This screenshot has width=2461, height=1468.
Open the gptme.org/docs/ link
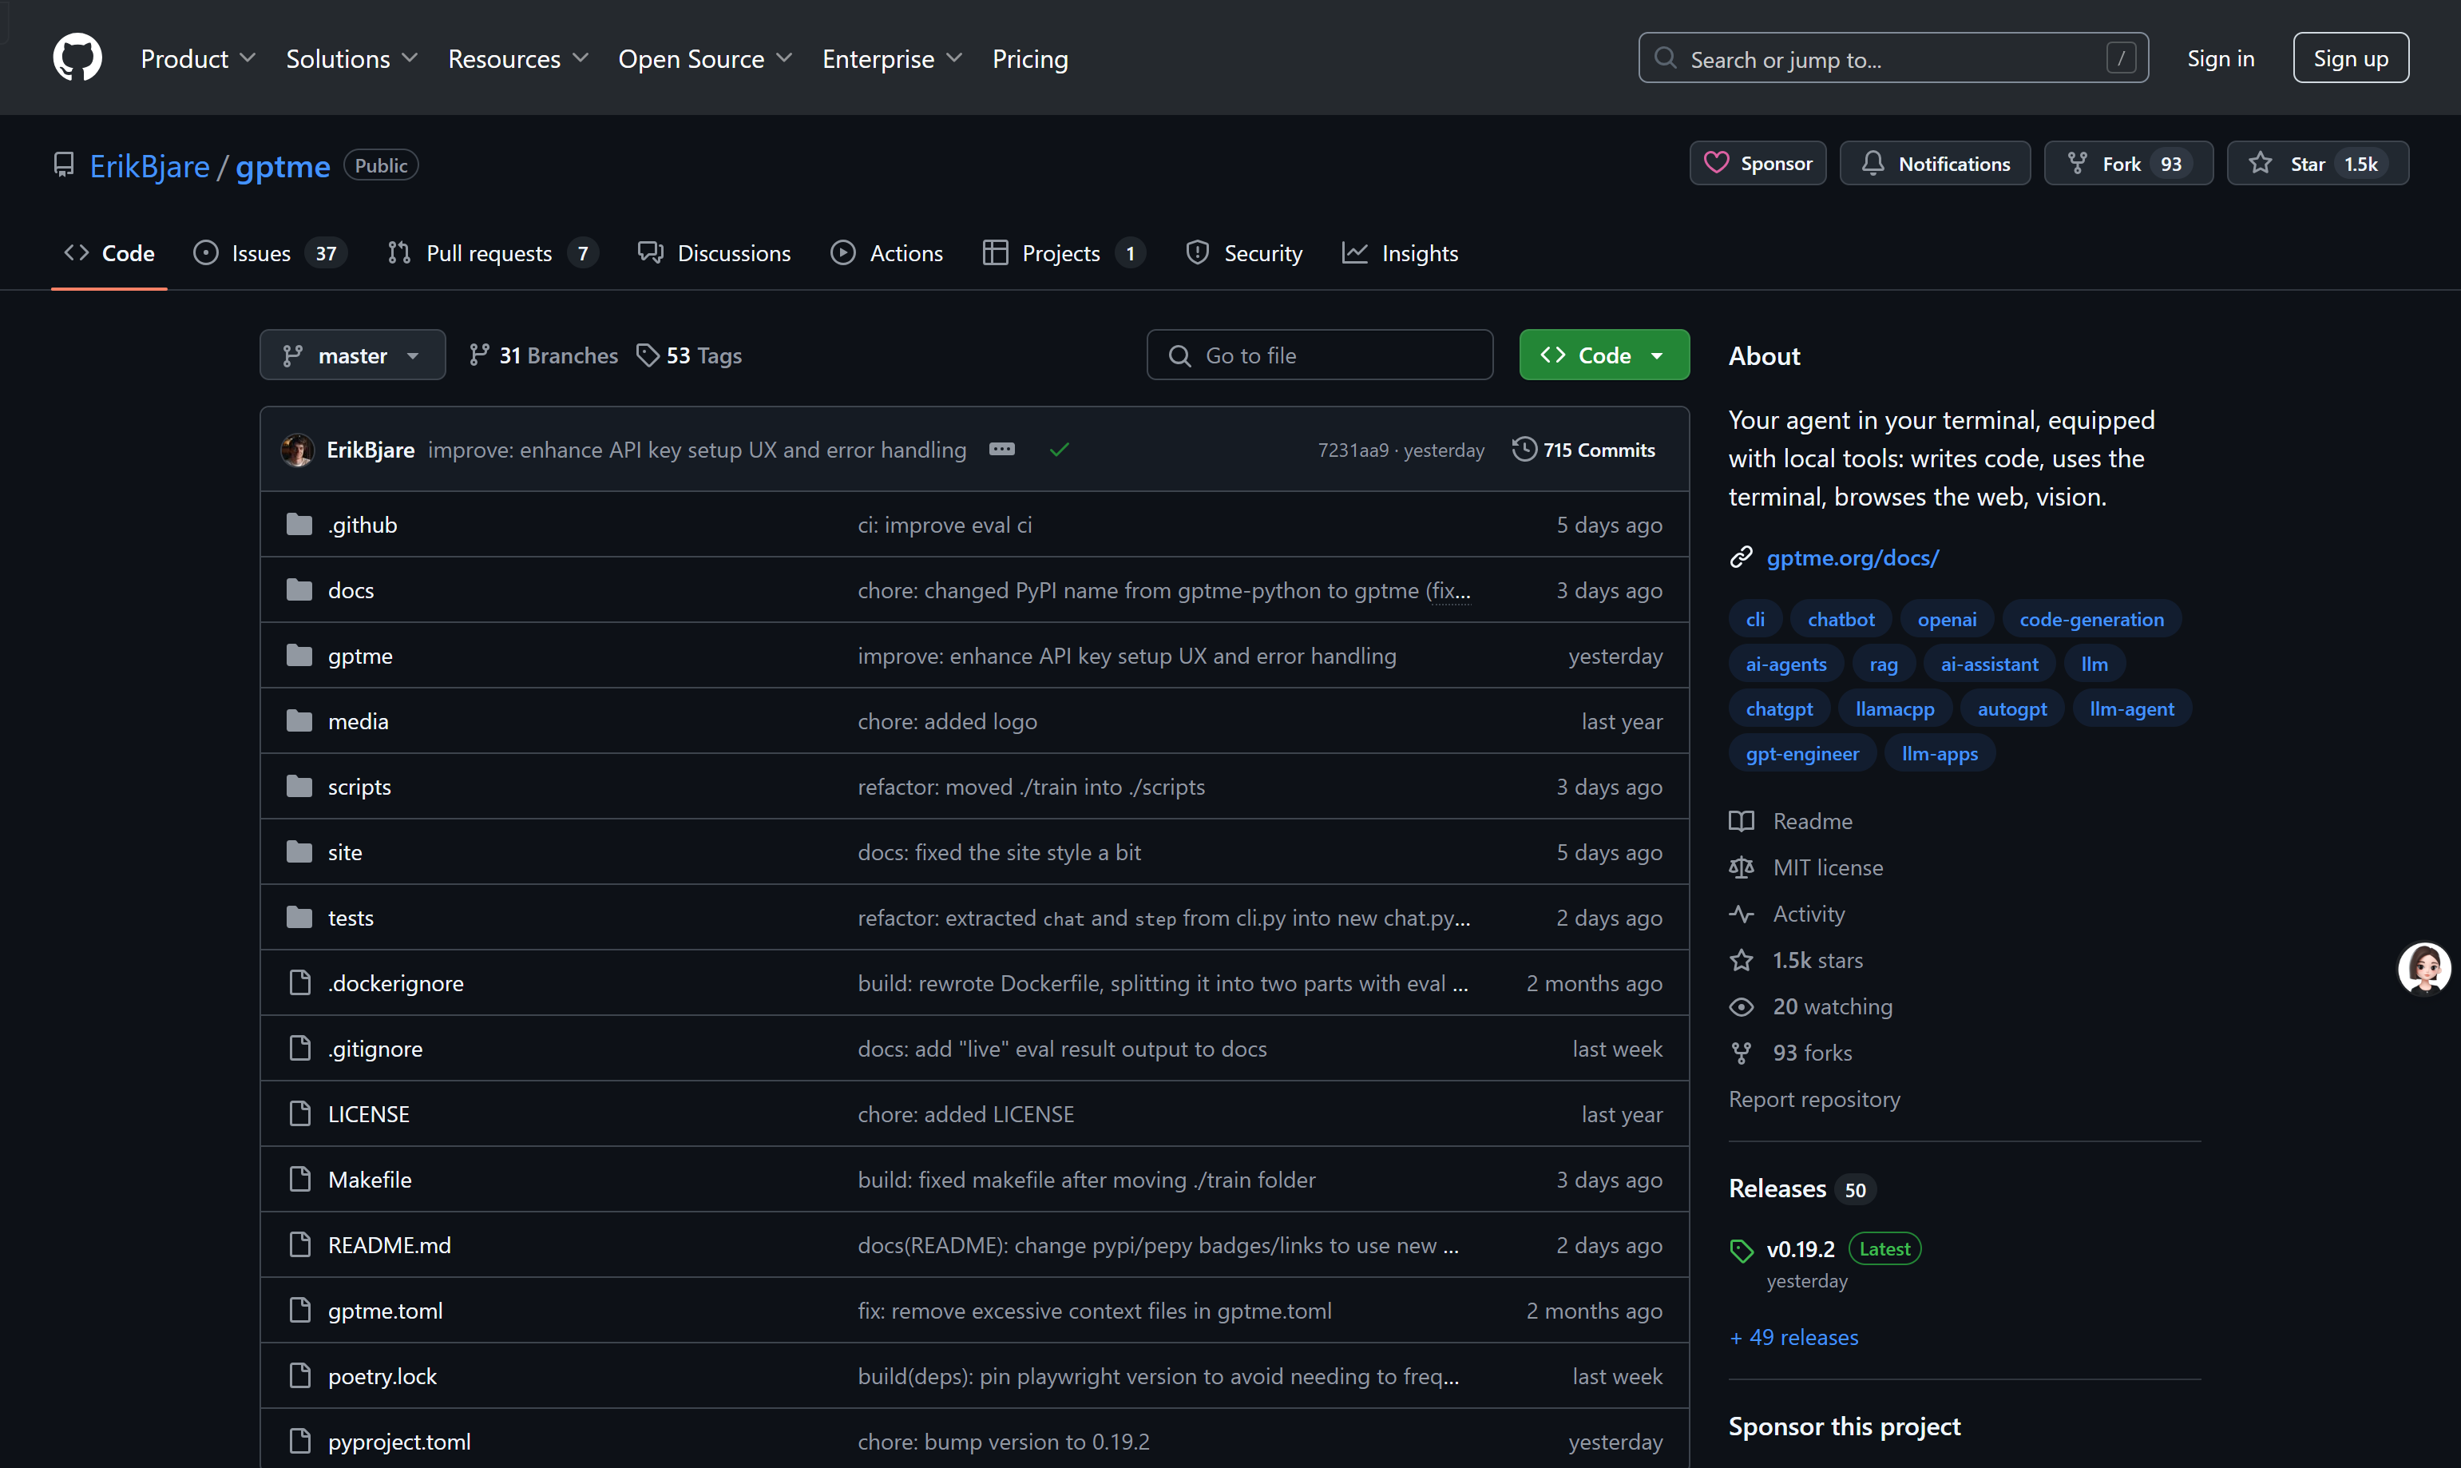1852,557
